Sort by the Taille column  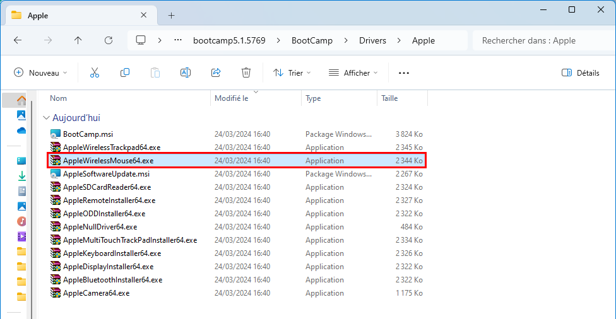[389, 98]
